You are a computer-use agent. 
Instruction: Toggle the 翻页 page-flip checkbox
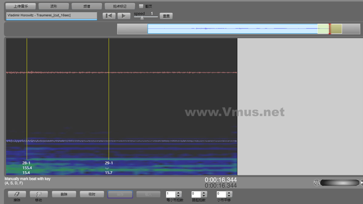pyautogui.click(x=141, y=6)
